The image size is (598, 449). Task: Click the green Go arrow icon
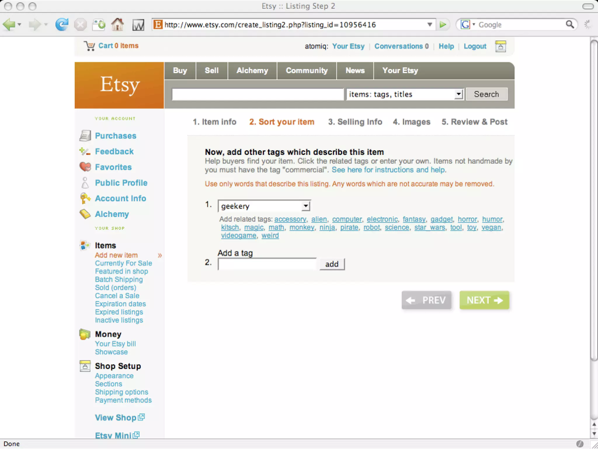click(443, 25)
